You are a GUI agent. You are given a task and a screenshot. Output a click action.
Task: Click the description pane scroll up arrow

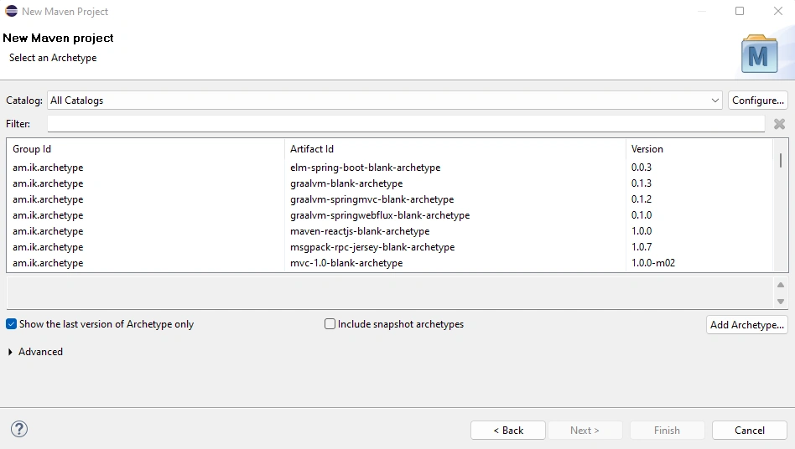780,285
